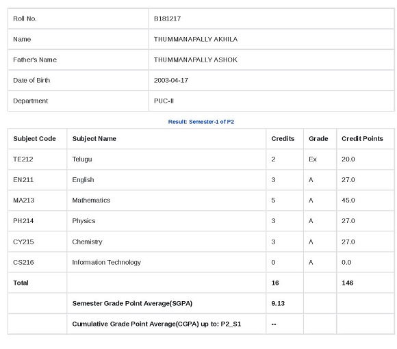Image resolution: width=397 pixels, height=349 pixels.
Task: Click the Credit Points column header
Action: pos(362,139)
